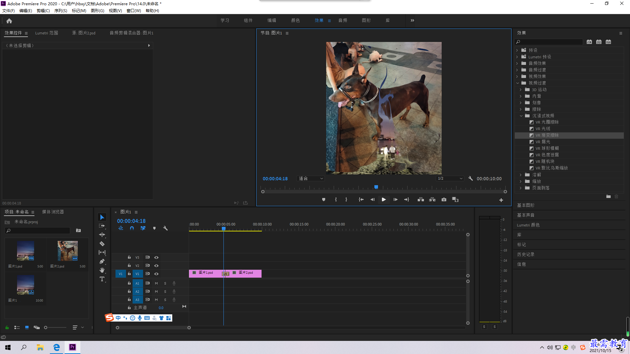Open the 适合 zoom level dropdown
The height and width of the screenshot is (354, 630).
(310, 179)
